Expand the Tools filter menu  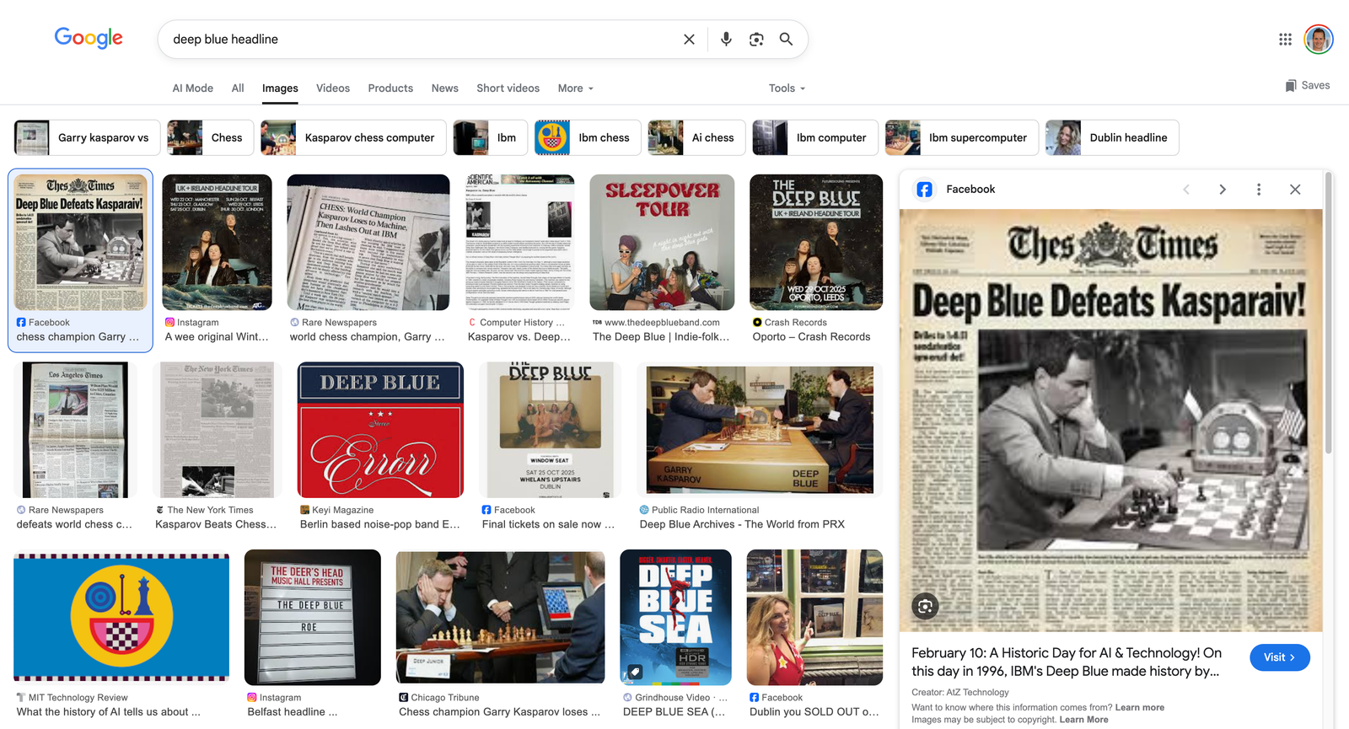pyautogui.click(x=787, y=88)
